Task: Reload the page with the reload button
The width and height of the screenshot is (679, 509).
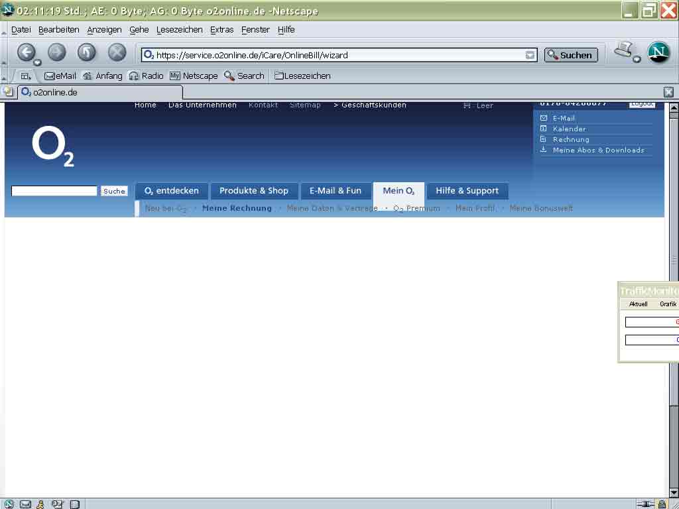Action: coord(87,52)
